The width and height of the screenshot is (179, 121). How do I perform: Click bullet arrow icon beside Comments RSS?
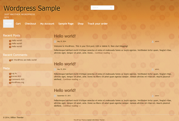coord(10,80)
